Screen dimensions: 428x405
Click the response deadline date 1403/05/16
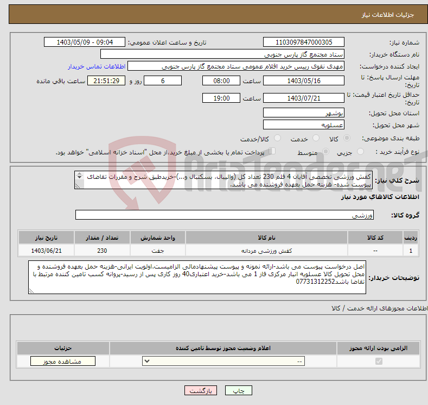[304, 80]
